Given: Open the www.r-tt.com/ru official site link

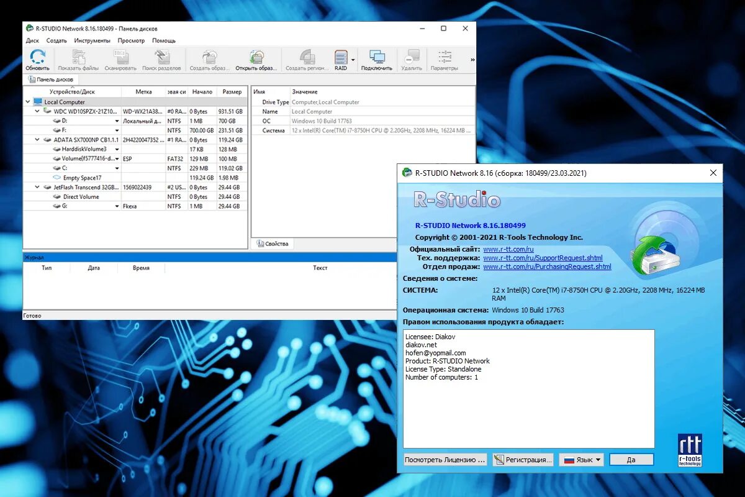Looking at the screenshot, I should (508, 249).
